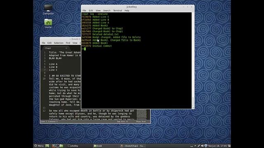The height and width of the screenshot is (148, 264).
Task: Click the 'Deleted delete2.txt' commit line
Action: pyautogui.click(x=100, y=35)
